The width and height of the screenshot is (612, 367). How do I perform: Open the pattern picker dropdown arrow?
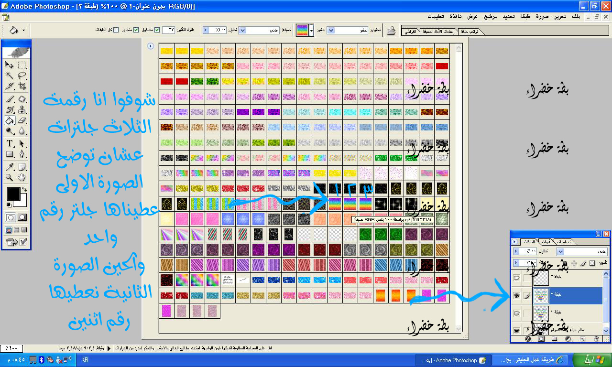tap(312, 30)
